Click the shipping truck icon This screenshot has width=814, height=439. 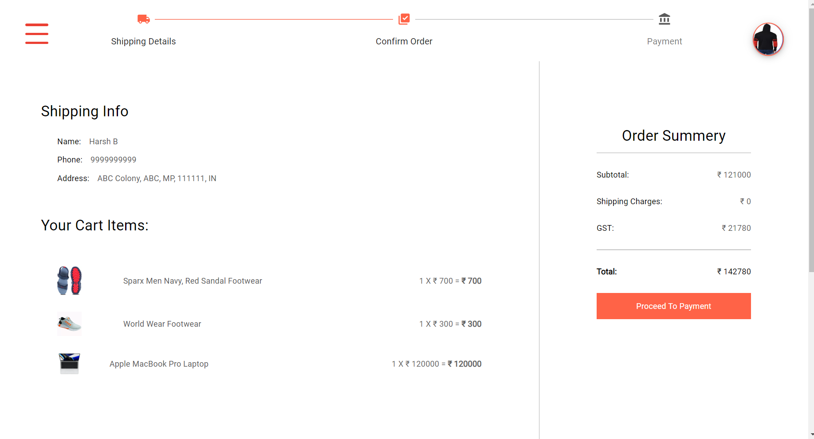tap(143, 19)
